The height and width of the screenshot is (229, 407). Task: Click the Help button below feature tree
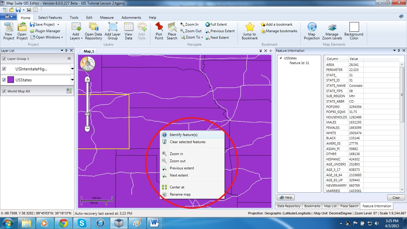click(286, 197)
